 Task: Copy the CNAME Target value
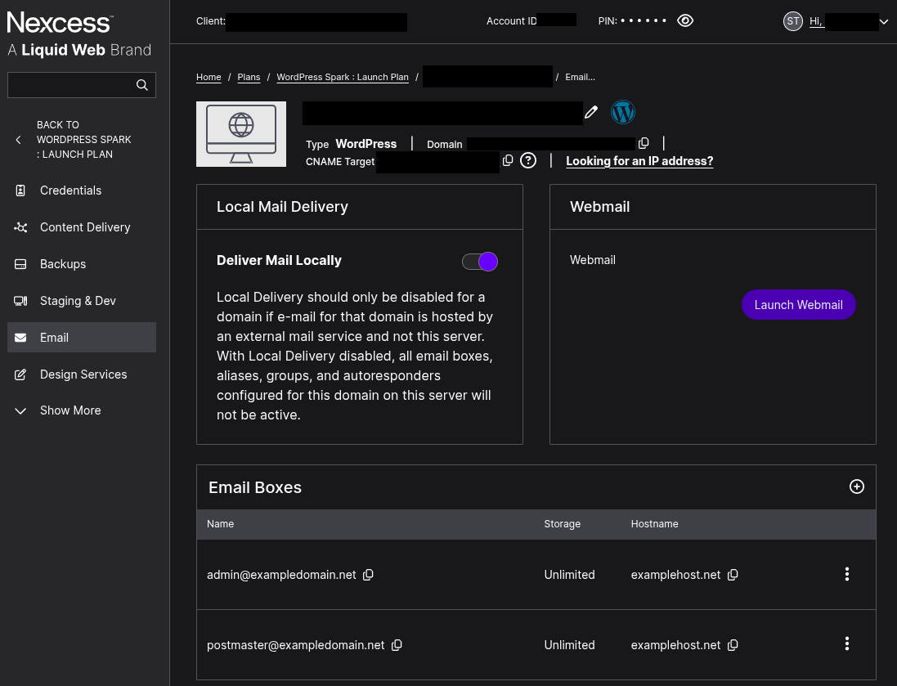(x=508, y=160)
